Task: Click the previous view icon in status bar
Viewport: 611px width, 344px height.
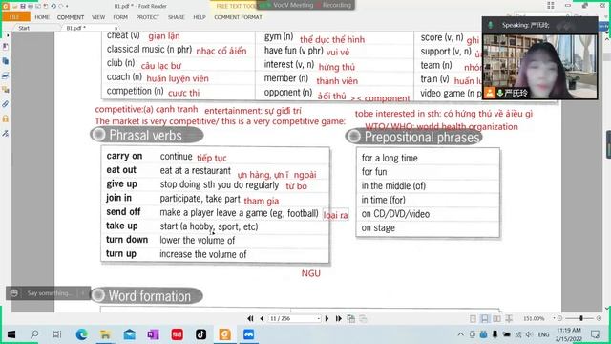Action: pos(351,318)
